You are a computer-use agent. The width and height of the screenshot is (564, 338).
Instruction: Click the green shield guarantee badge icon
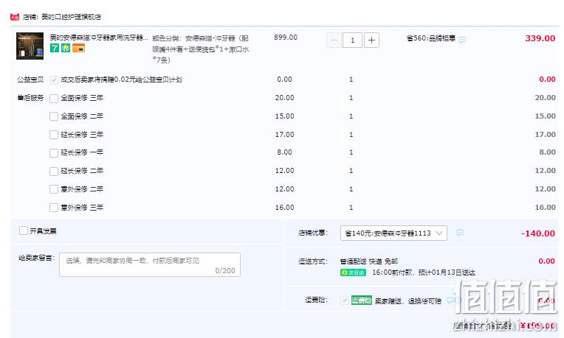66,48
